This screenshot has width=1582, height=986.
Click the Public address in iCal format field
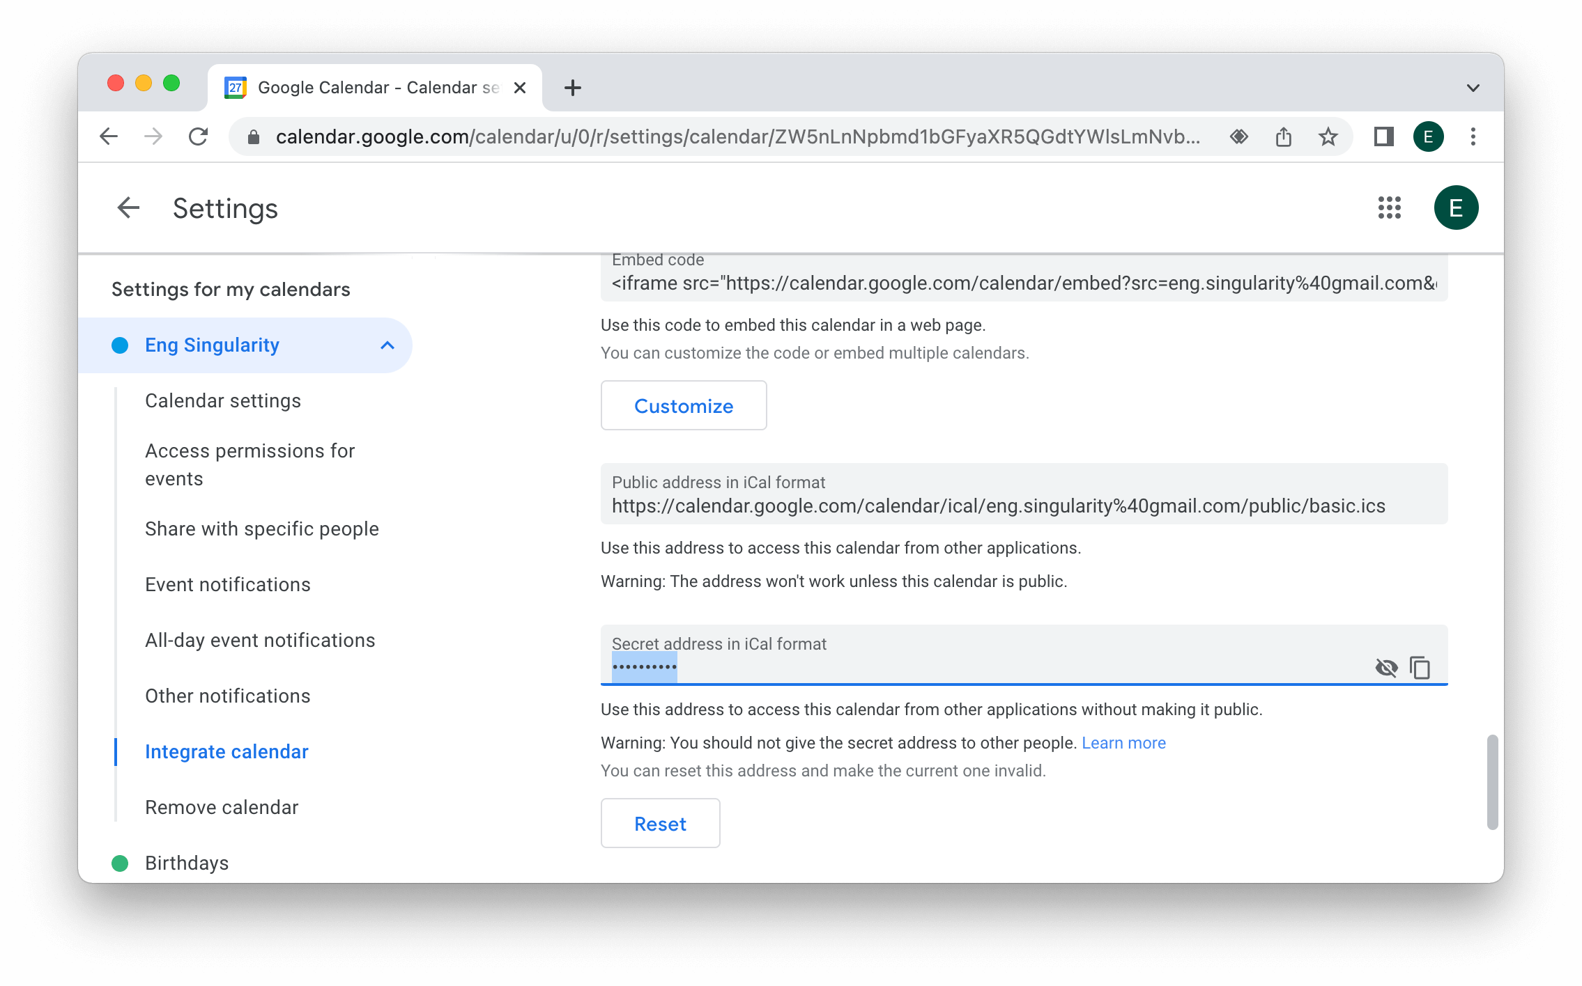[x=1024, y=494]
